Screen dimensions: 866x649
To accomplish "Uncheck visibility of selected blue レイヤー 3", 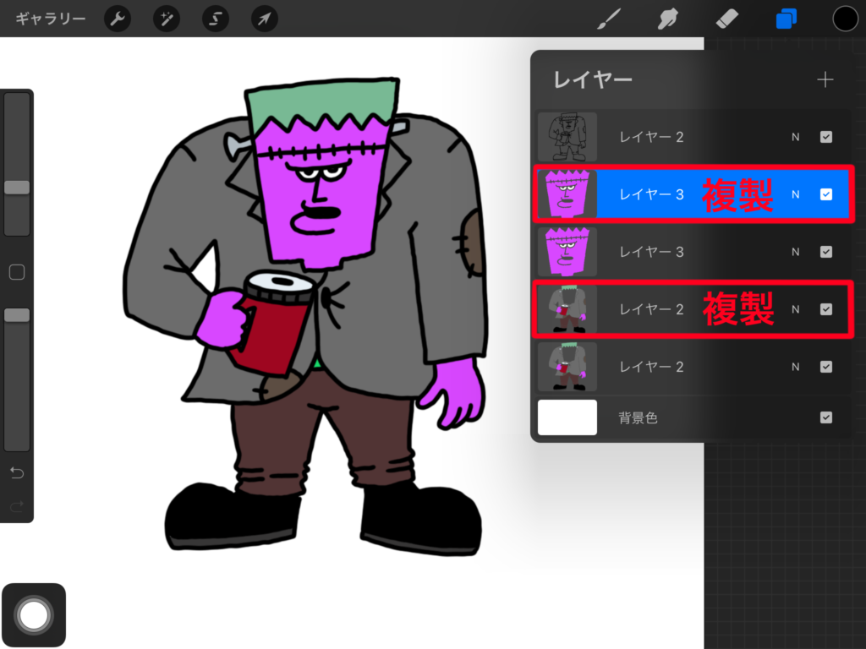I will pyautogui.click(x=825, y=194).
